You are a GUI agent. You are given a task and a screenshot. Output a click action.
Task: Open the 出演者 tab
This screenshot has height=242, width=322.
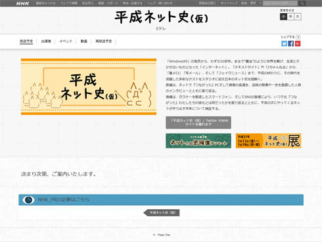(x=46, y=41)
